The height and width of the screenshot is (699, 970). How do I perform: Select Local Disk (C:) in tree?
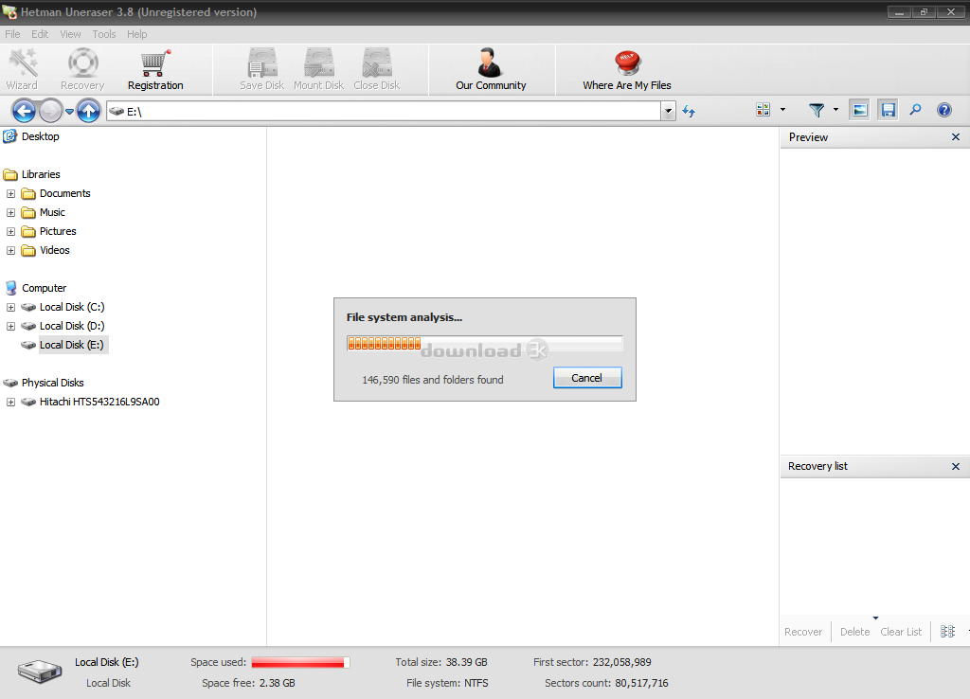pyautogui.click(x=72, y=307)
